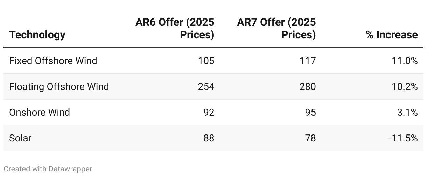The height and width of the screenshot is (177, 427).
Task: Click the 105 value for Fixed Offshore Wind
Action: pos(206,61)
